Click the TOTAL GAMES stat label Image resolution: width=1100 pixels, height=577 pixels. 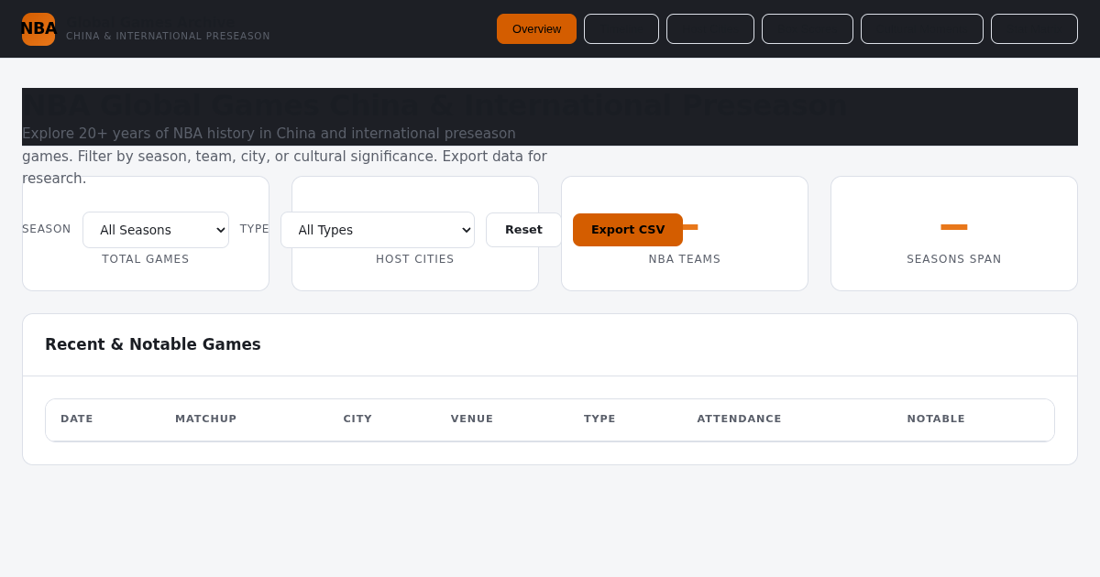click(146, 259)
